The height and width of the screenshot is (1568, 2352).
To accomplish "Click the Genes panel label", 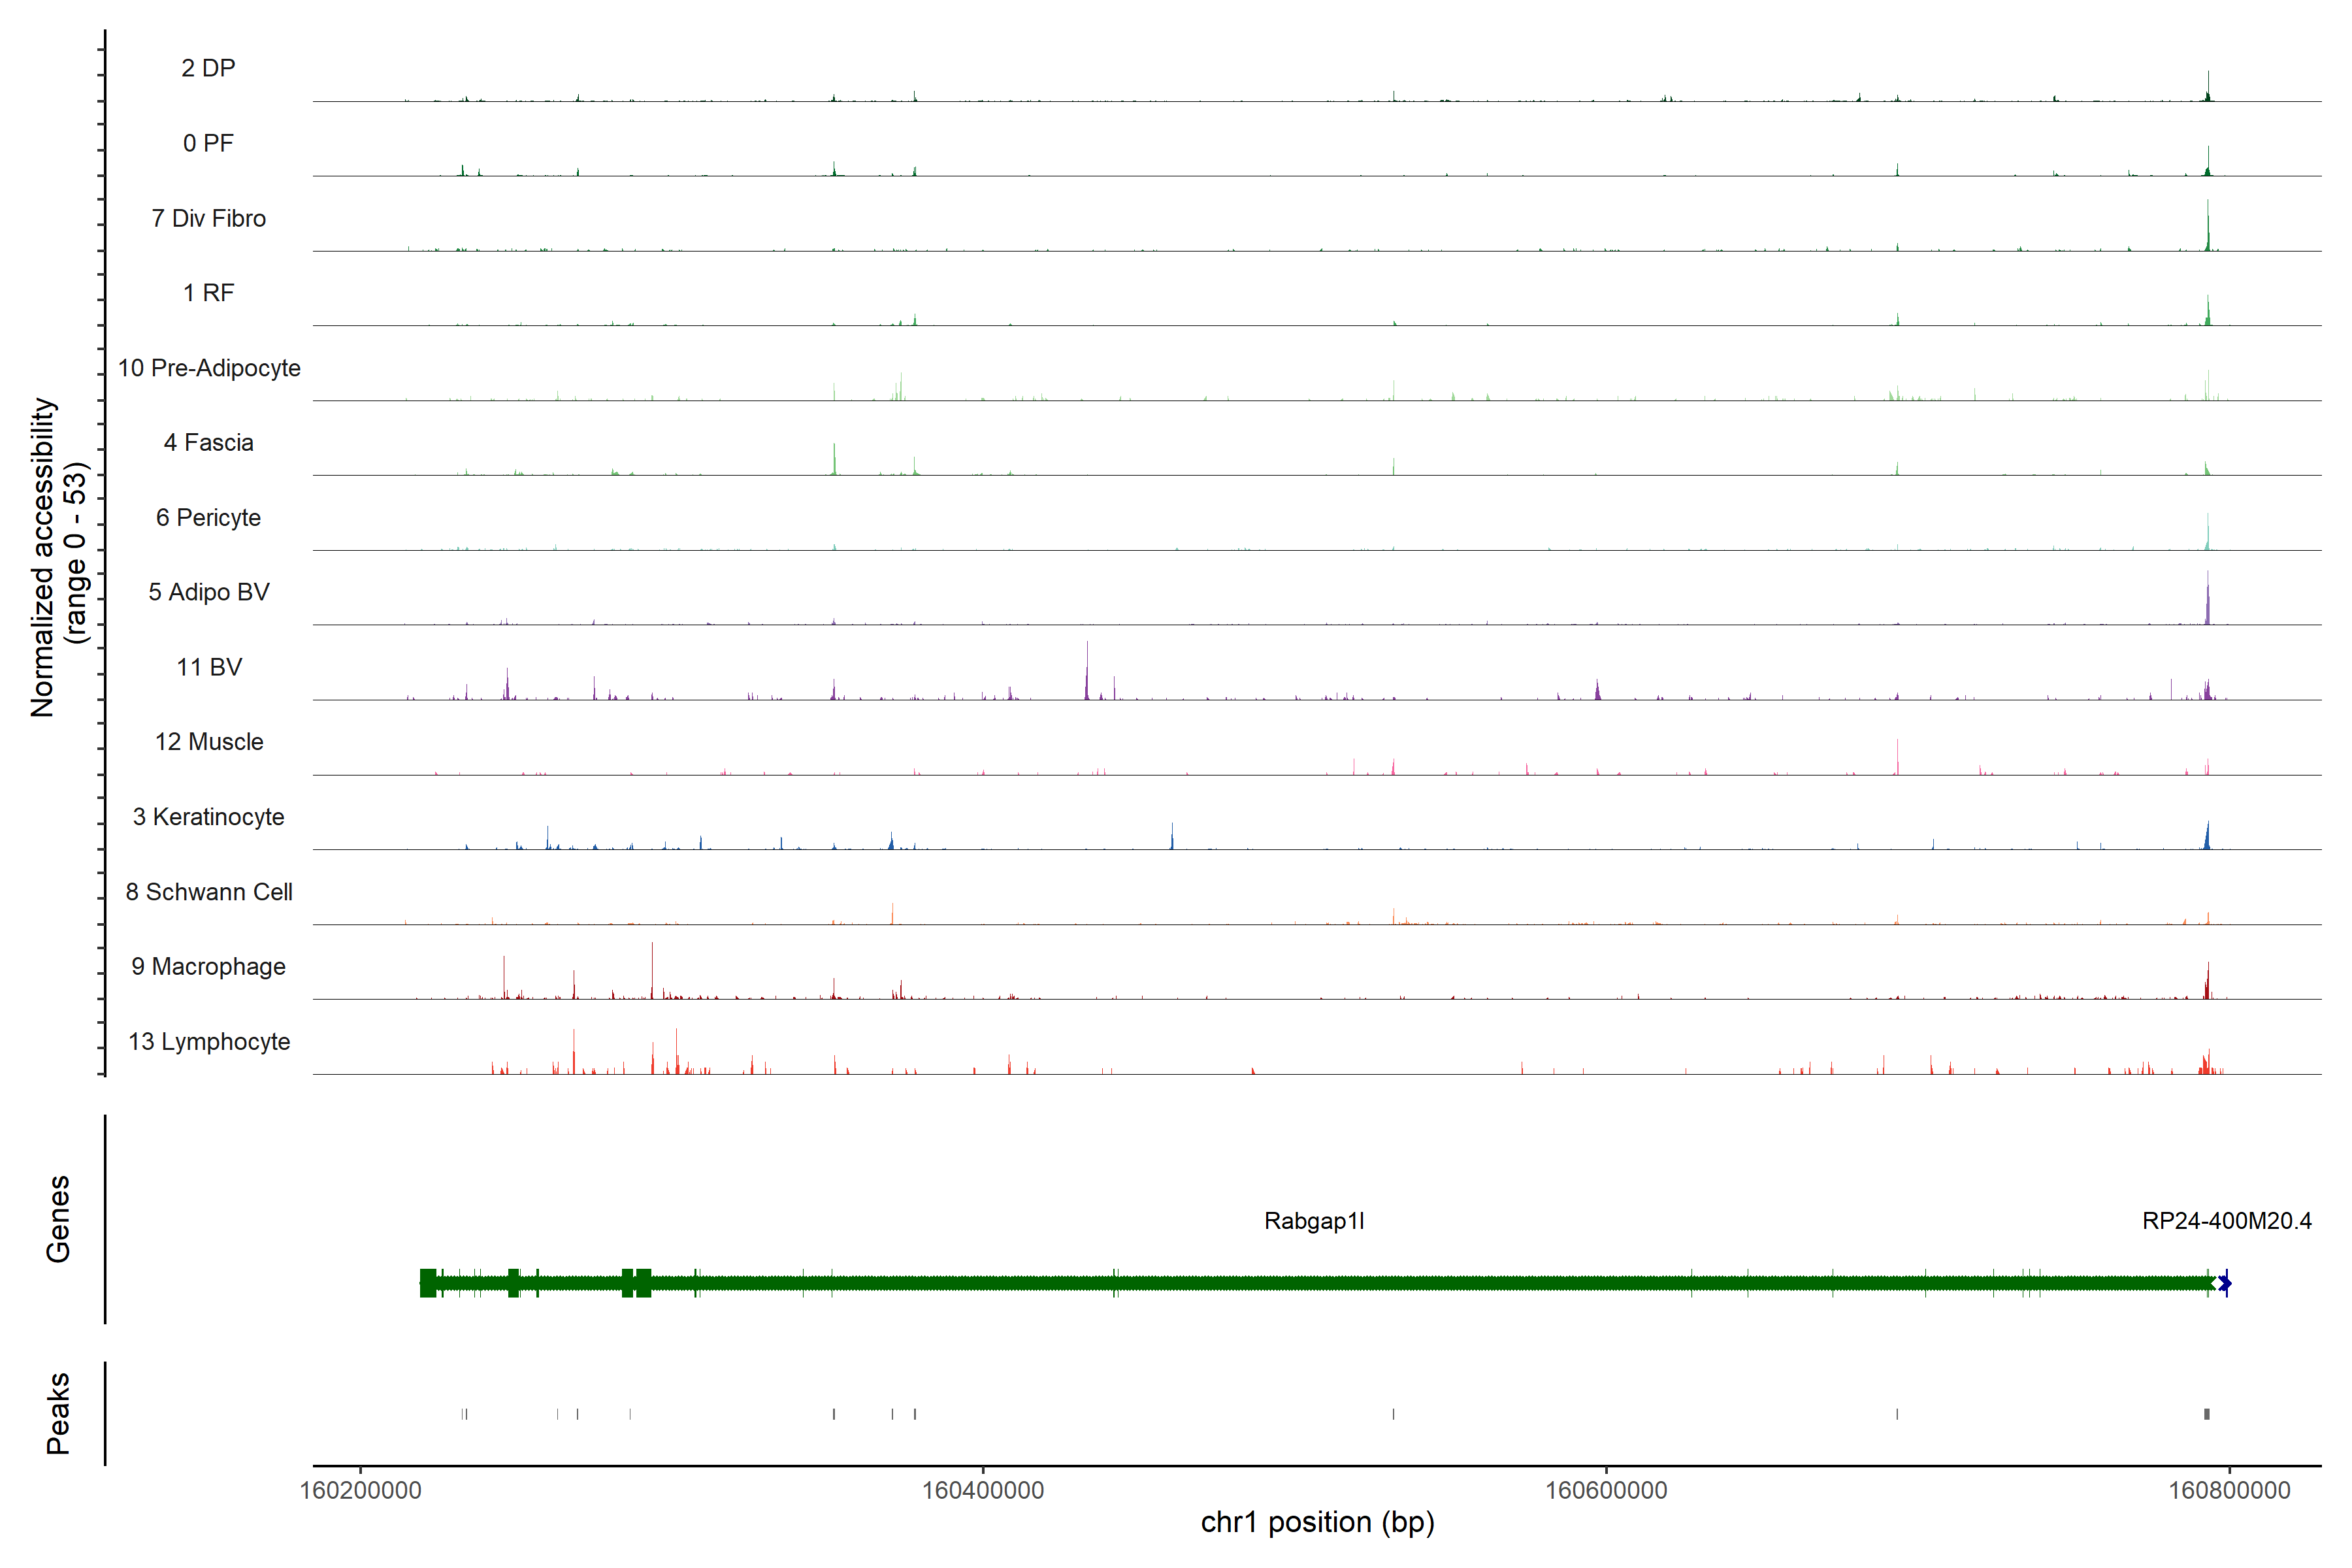I will click(x=58, y=1219).
